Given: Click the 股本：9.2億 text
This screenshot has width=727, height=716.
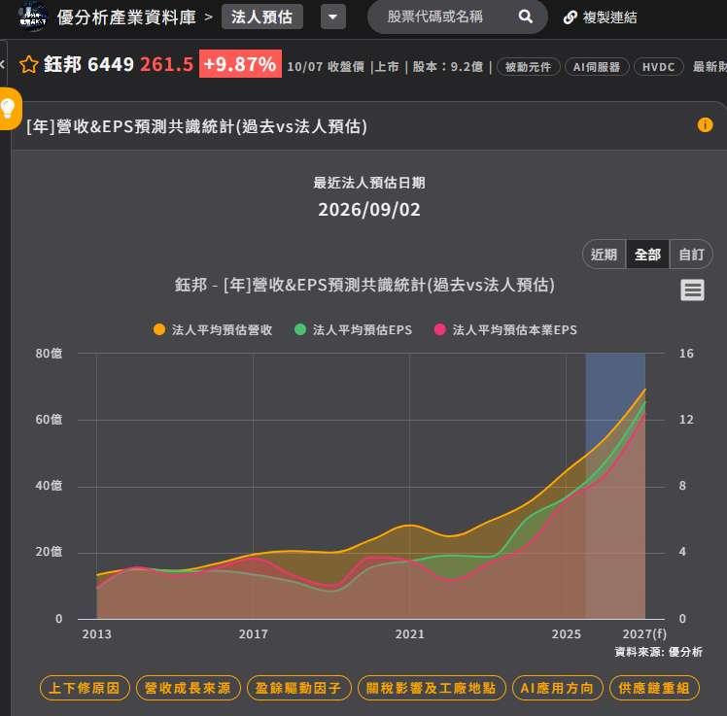Looking at the screenshot, I should click(x=448, y=67).
